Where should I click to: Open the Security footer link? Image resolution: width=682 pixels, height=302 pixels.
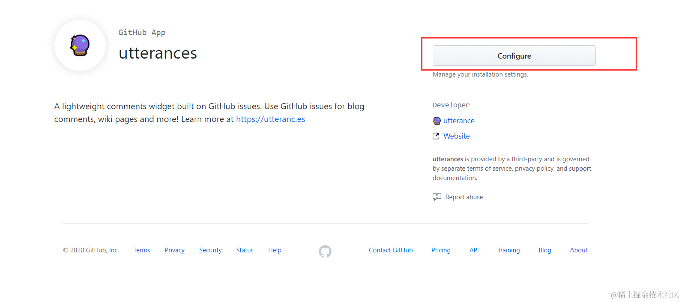click(210, 250)
